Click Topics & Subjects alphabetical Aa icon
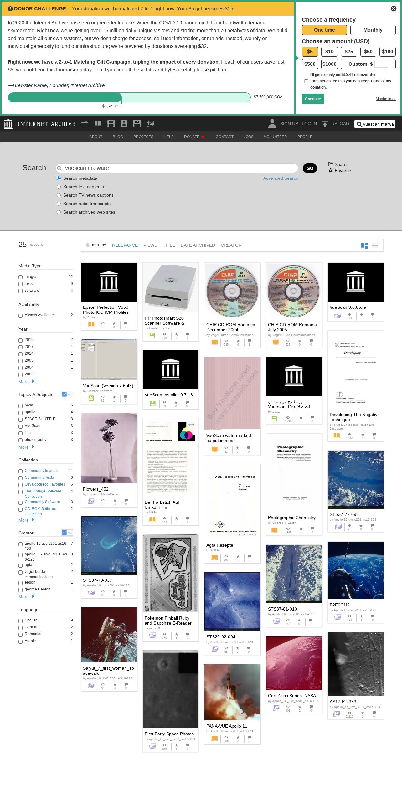This screenshot has width=402, height=804. (70, 394)
